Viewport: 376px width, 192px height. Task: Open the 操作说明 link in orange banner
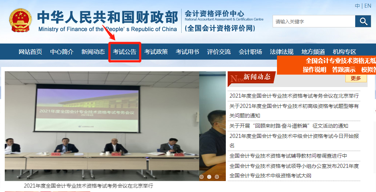point(314,69)
